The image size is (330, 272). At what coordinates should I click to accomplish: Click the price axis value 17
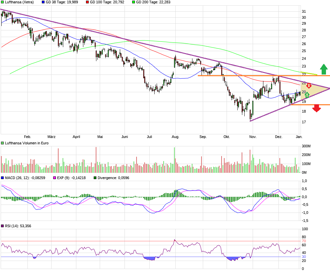tap(304, 122)
